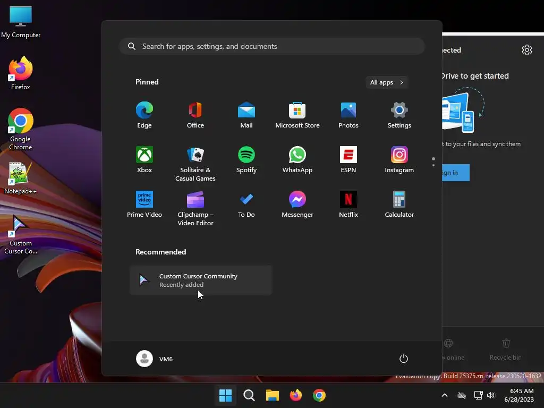Select My Computer desktop icon
The image size is (544, 408).
[21, 22]
